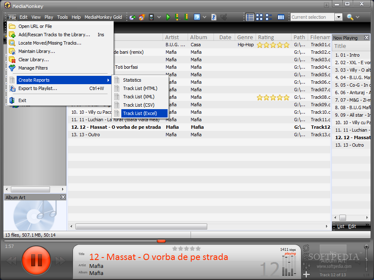
Task: Set player rating stars above title
Action: tap(186, 249)
